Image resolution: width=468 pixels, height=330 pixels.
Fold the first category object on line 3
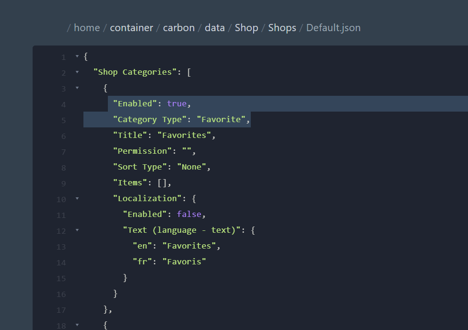[77, 88]
